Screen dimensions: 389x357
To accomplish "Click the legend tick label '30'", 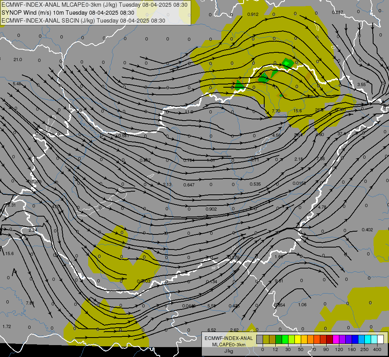I will [288, 349].
